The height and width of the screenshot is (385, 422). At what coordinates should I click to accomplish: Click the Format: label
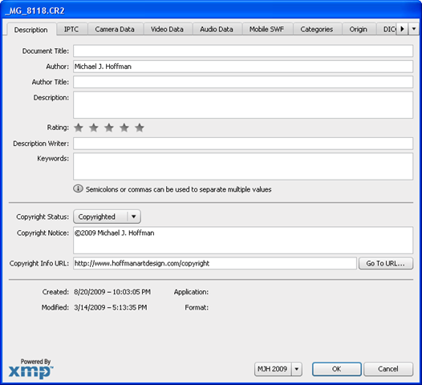pyautogui.click(x=197, y=307)
